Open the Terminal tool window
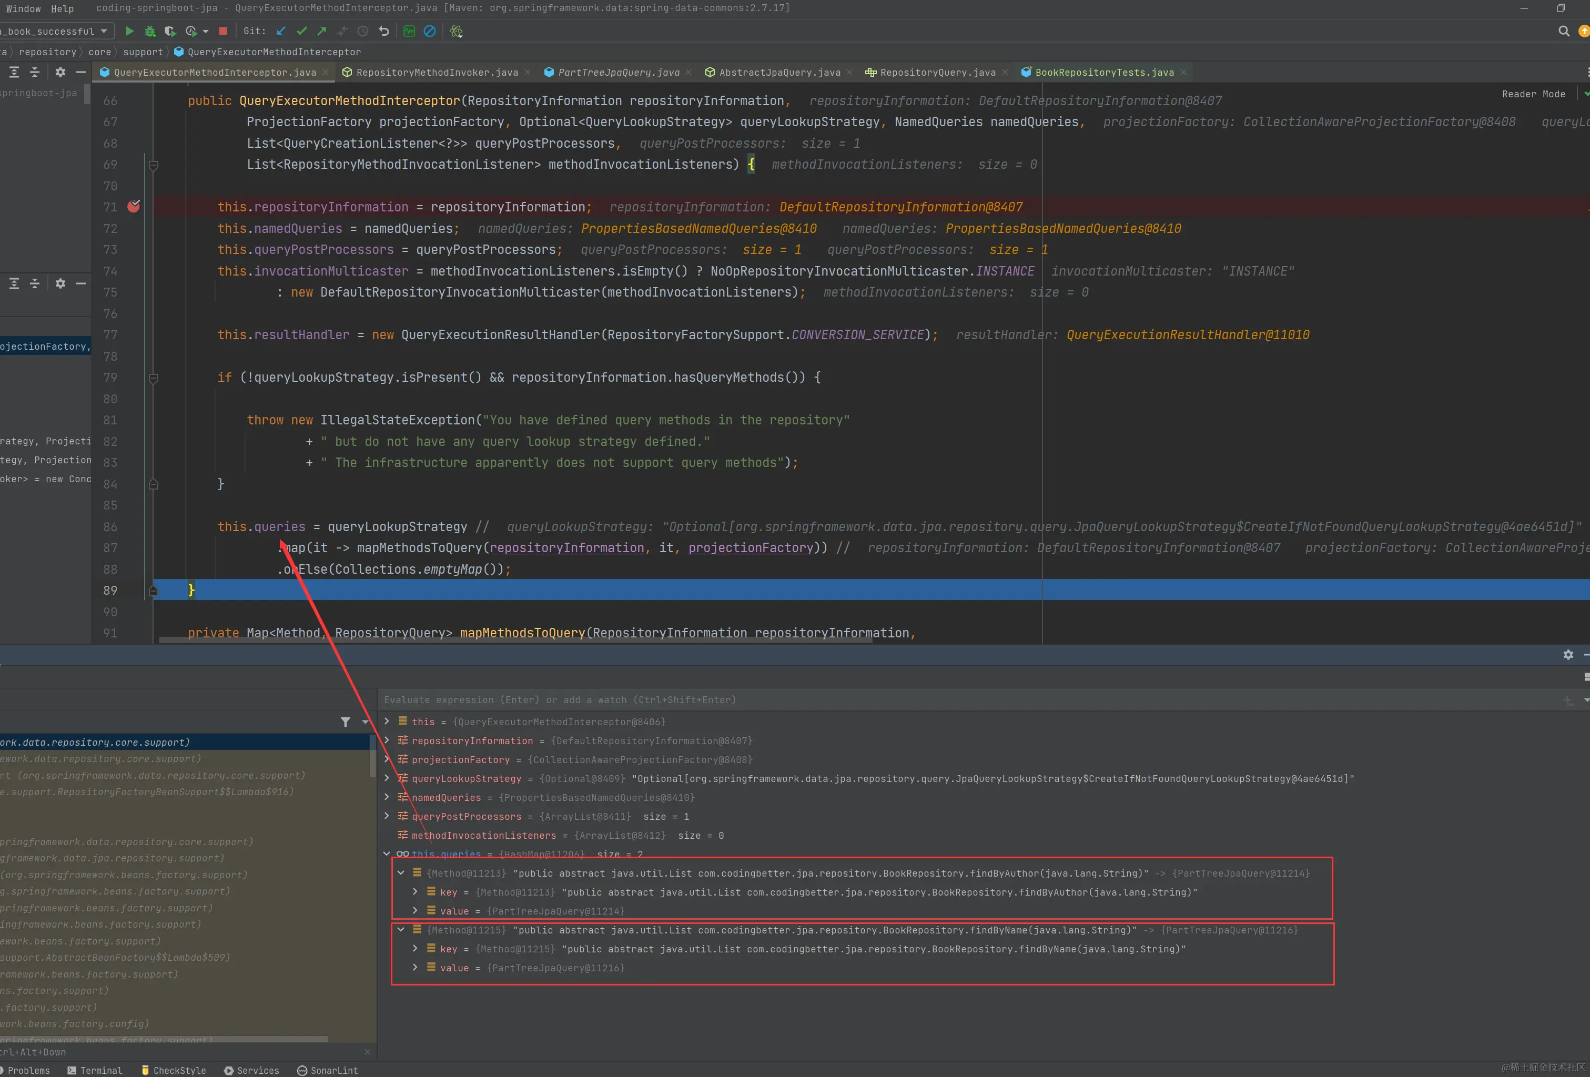Viewport: 1590px width, 1077px height. 95,1070
